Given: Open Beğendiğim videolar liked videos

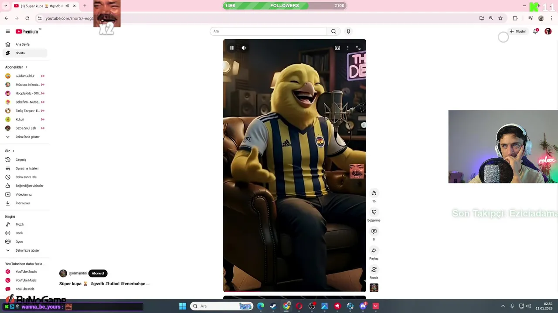Looking at the screenshot, I should point(25,186).
